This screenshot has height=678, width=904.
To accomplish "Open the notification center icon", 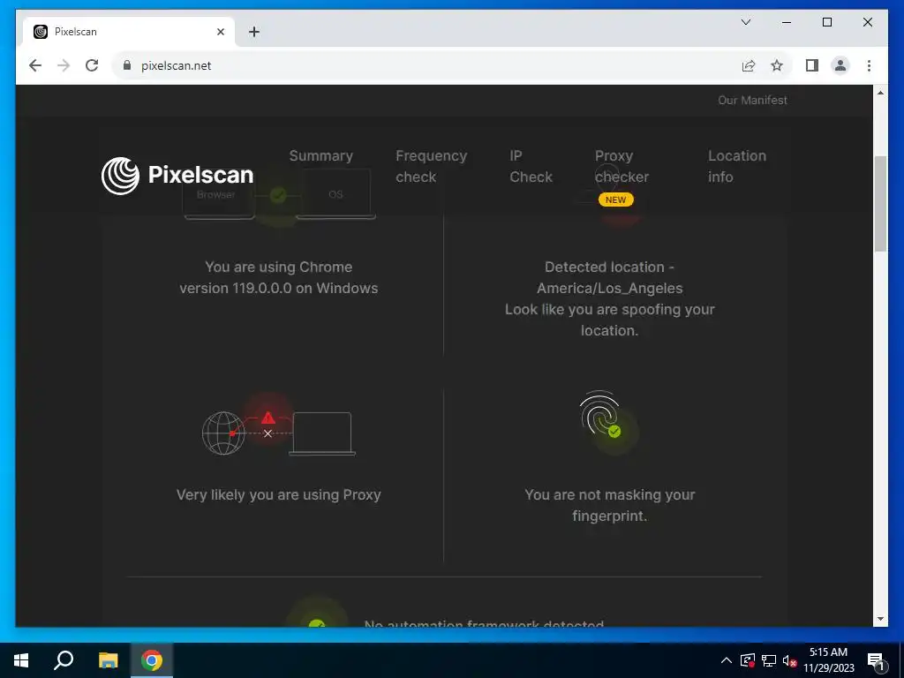I will [x=877, y=661].
